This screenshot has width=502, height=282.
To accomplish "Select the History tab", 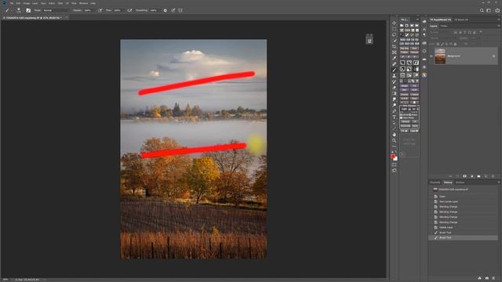I will point(448,183).
